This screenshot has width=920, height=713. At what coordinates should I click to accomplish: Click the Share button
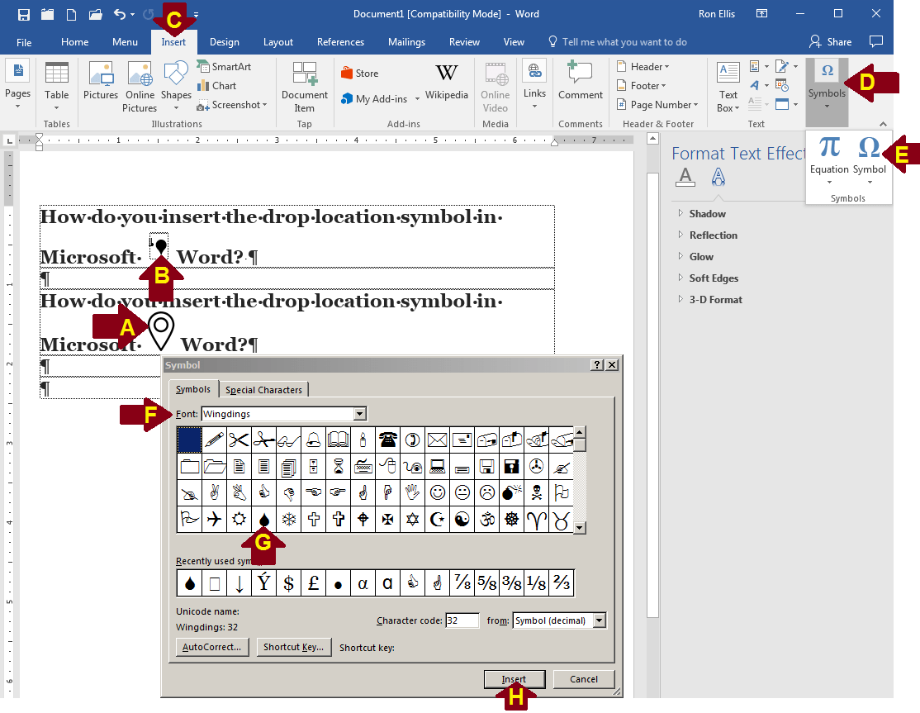click(830, 42)
